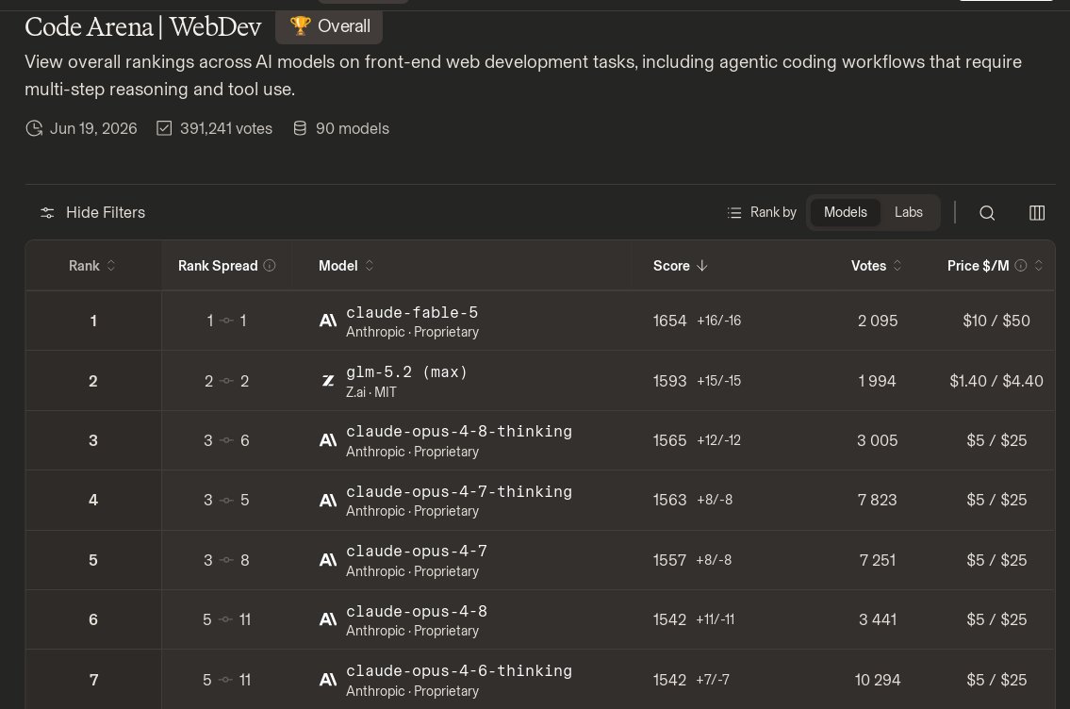The width and height of the screenshot is (1070, 709).
Task: Click the Hide Filters button
Action: coord(92,213)
